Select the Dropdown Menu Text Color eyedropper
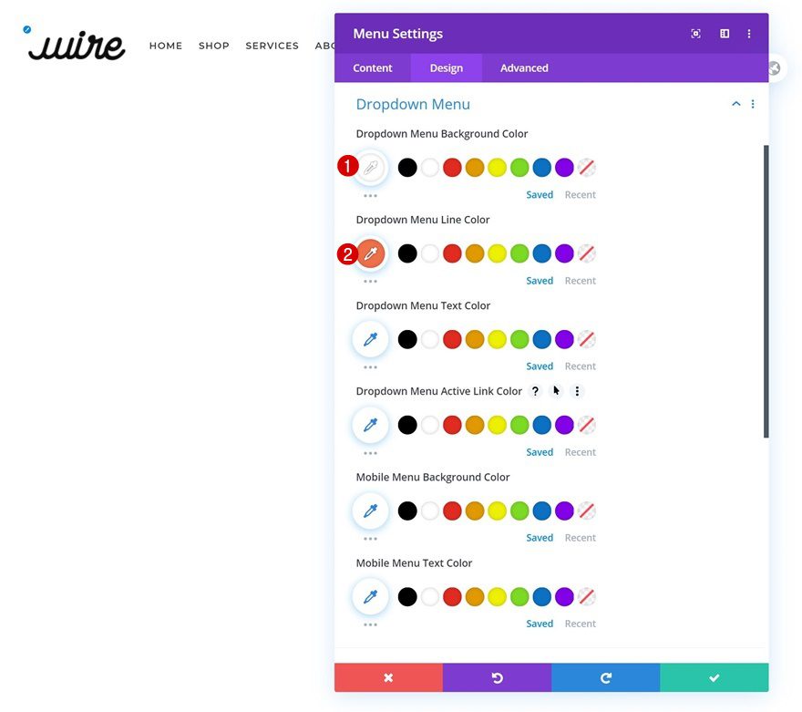802x712 pixels. click(370, 338)
